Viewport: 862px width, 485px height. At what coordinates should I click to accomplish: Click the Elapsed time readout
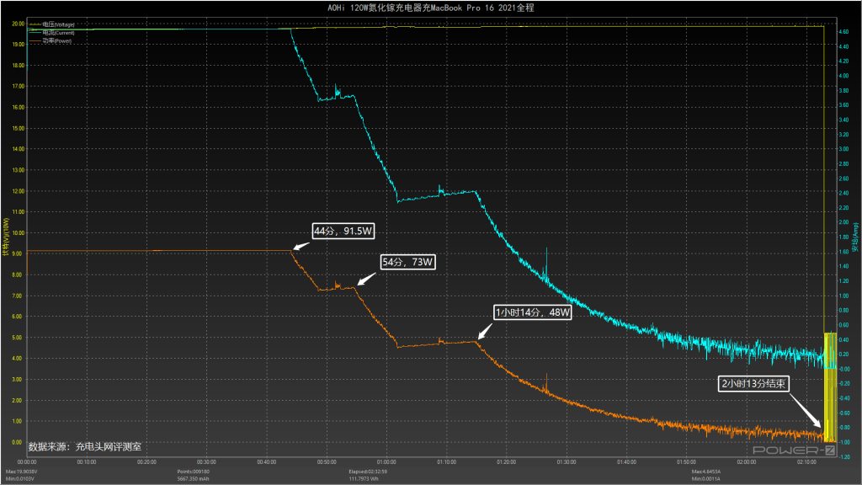pyautogui.click(x=368, y=472)
